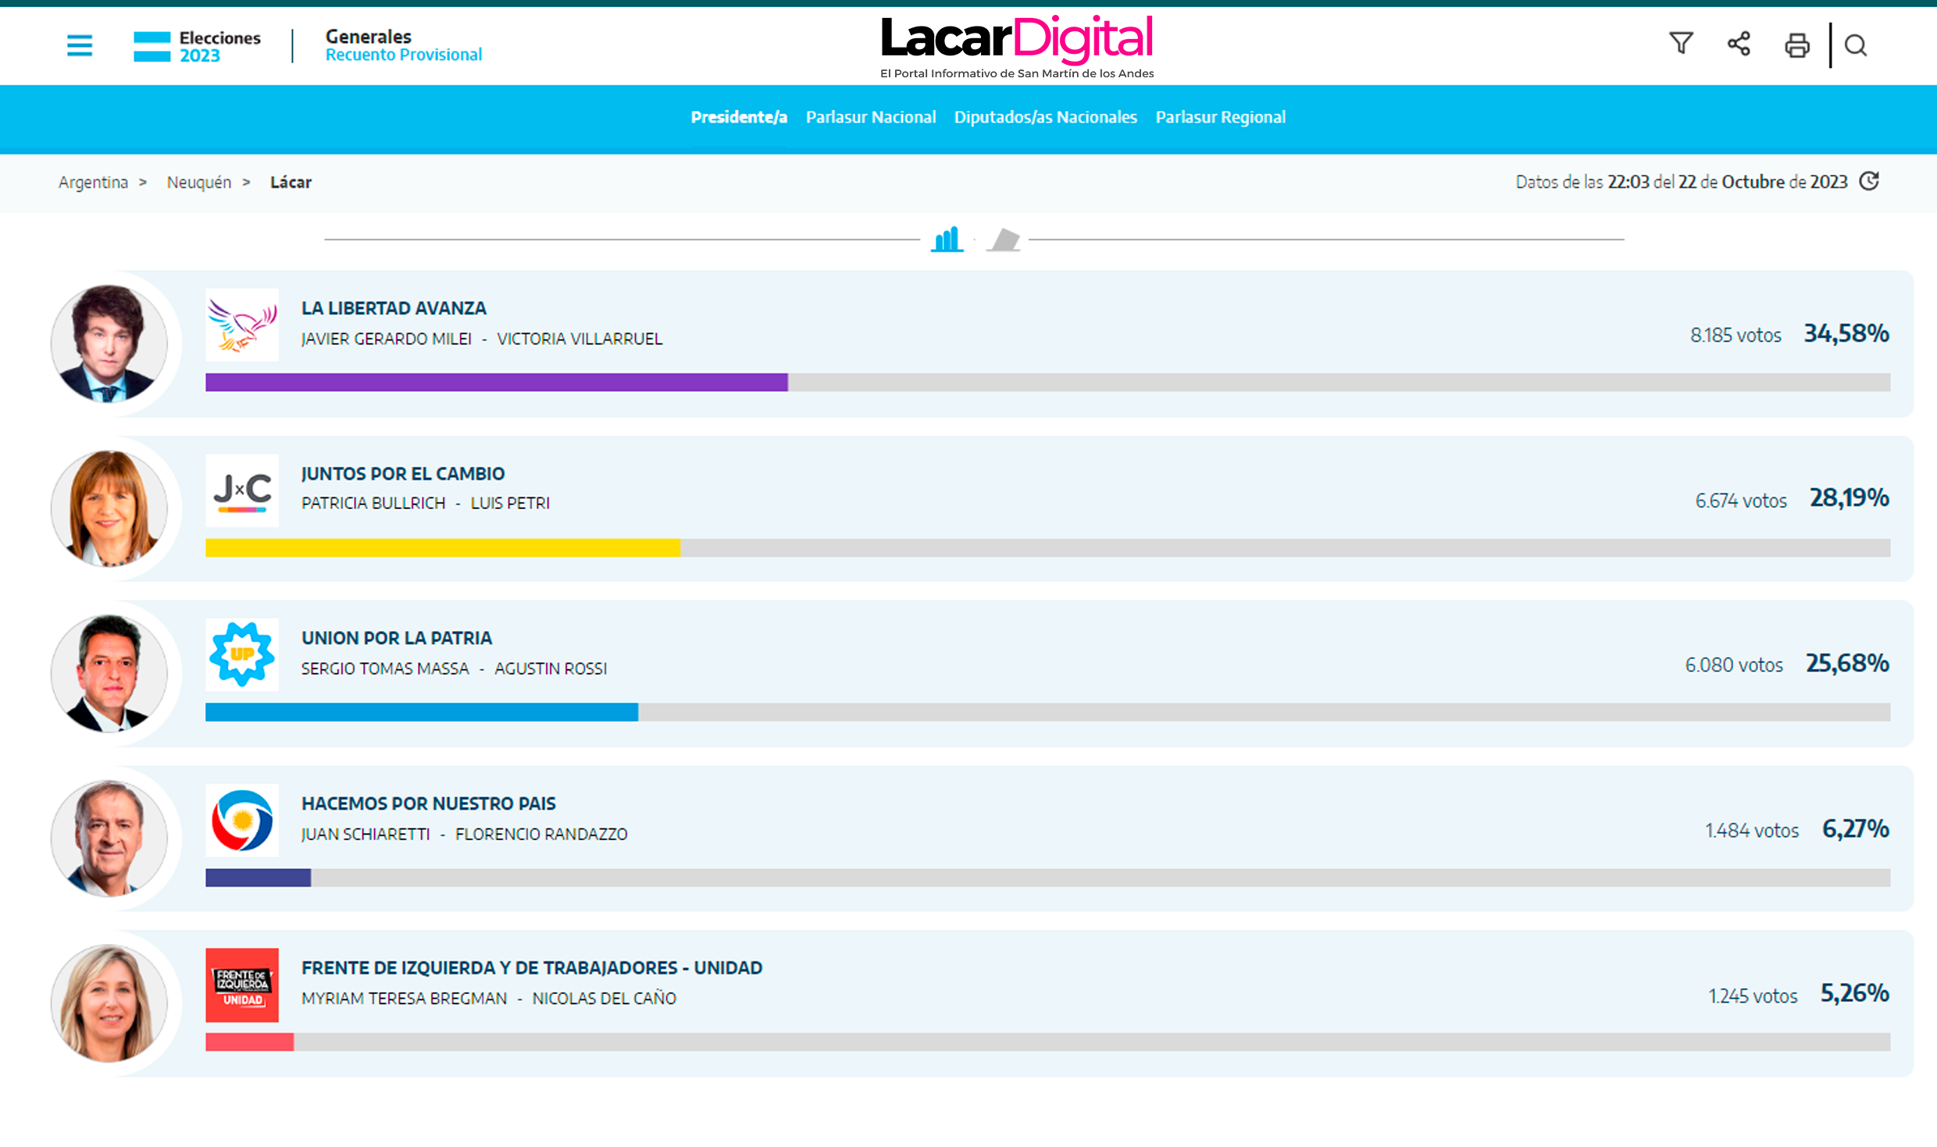Click the share icon
The width and height of the screenshot is (1937, 1147).
(x=1739, y=44)
